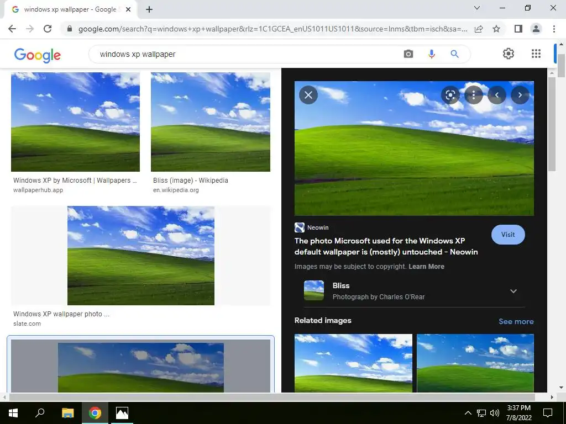Click the blue magnifier search button
This screenshot has width=566, height=424.
coord(454,54)
